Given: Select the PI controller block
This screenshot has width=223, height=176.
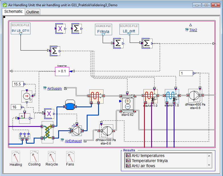Looking at the screenshot, I should click(x=25, y=118).
